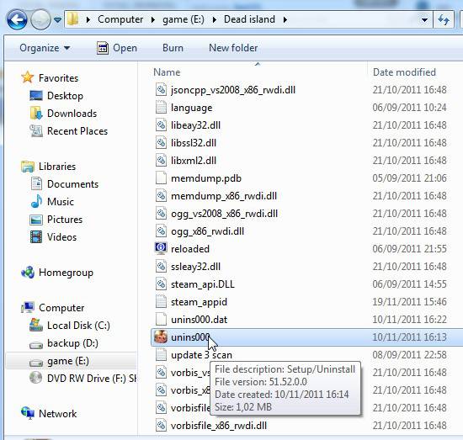Select ogg_vs2008_x86_rwdi.dll file icon

point(161,214)
